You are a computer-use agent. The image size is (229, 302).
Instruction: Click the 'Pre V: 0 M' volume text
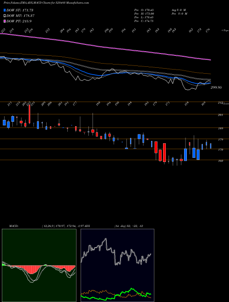[x=179, y=14]
